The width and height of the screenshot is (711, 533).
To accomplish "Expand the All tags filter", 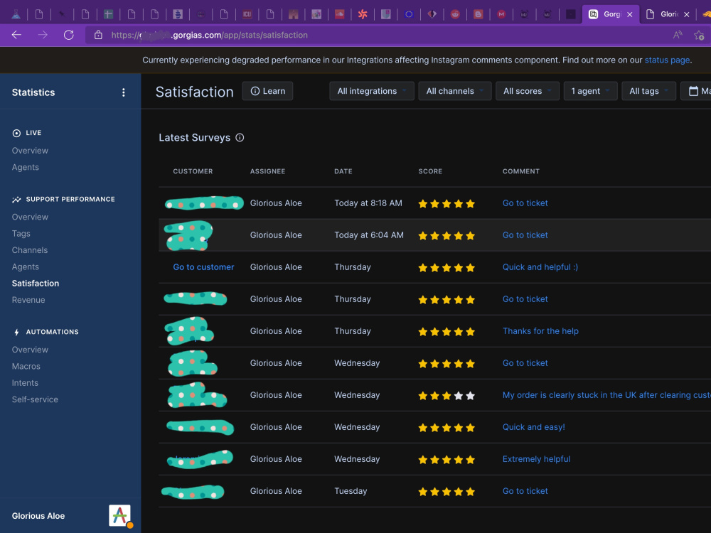I will pyautogui.click(x=649, y=91).
